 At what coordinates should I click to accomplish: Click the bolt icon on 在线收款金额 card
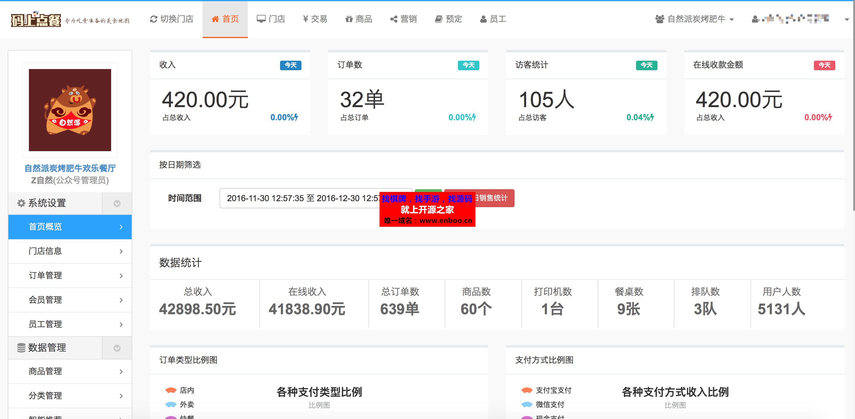[x=830, y=117]
